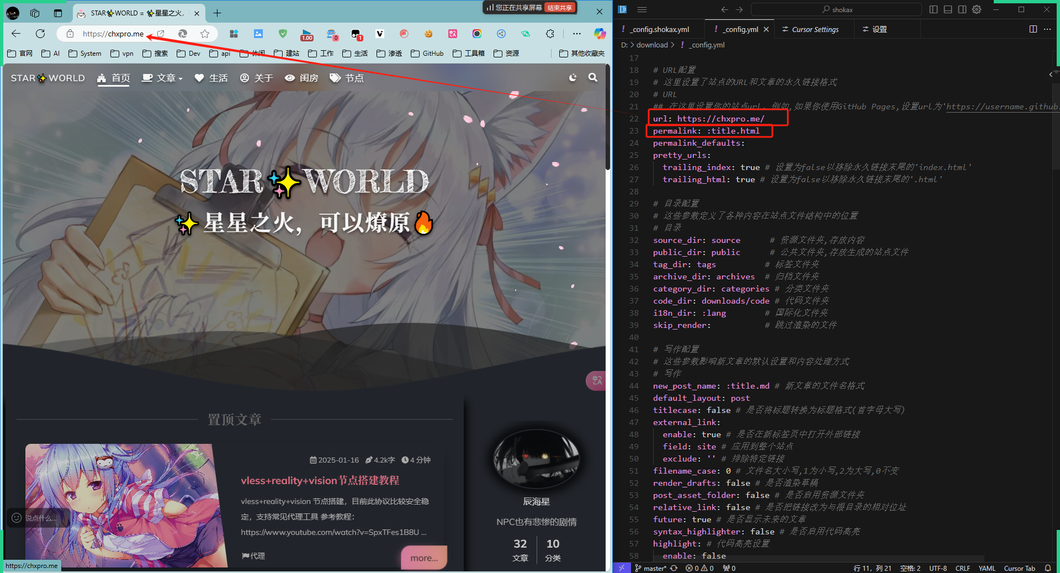This screenshot has width=1060, height=573.
Task: Open the vpn bookmarks folder
Action: click(x=122, y=54)
